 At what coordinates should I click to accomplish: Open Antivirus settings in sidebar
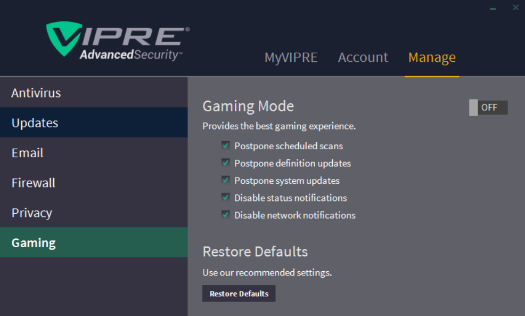(x=94, y=93)
